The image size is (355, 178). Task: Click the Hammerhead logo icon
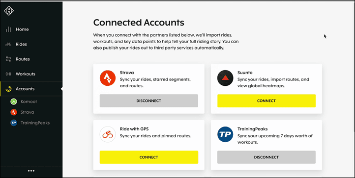click(x=9, y=11)
